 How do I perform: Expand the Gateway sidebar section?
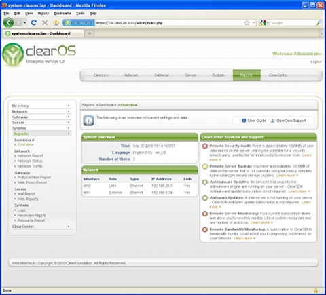(x=41, y=117)
